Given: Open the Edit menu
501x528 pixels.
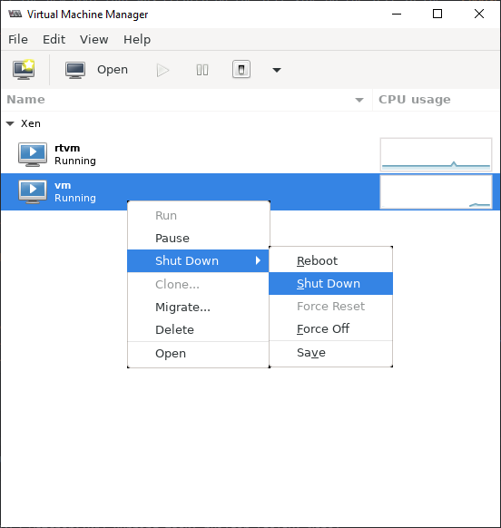Looking at the screenshot, I should (x=54, y=39).
